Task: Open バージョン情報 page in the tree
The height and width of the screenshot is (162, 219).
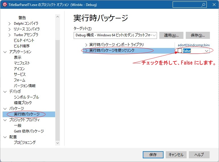Action: click(x=25, y=86)
